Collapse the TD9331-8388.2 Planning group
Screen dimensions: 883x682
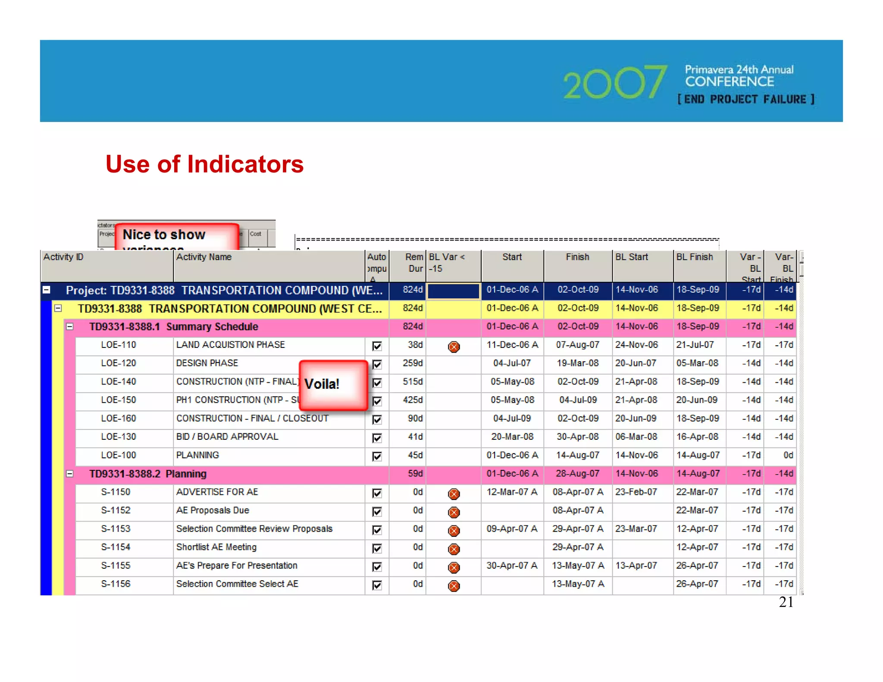point(69,474)
